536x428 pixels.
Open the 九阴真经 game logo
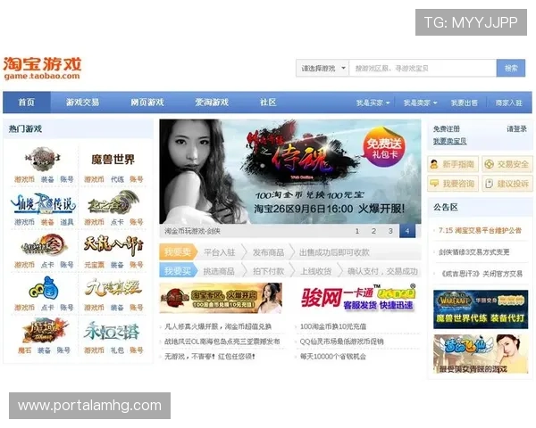(113, 288)
